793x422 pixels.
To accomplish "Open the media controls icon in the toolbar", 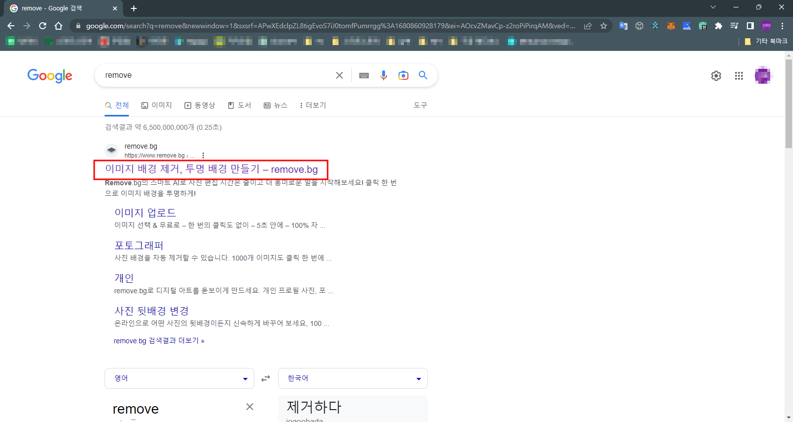I will point(735,26).
